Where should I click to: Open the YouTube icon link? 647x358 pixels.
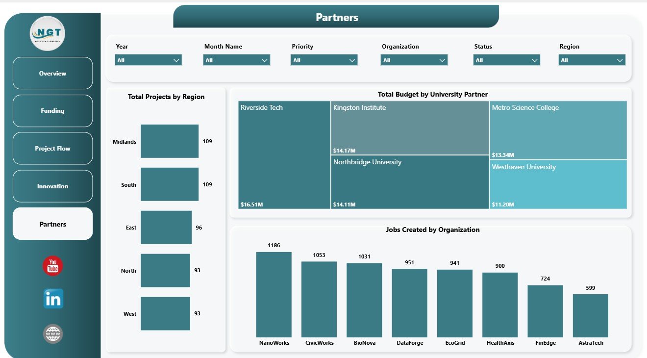pos(52,266)
